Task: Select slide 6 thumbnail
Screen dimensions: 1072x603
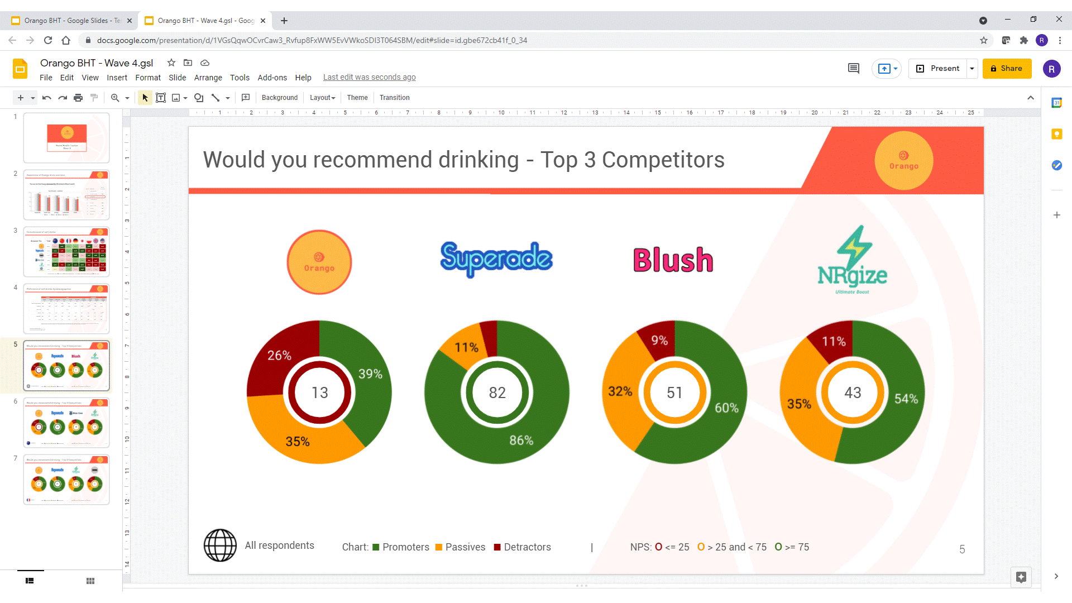Action: pyautogui.click(x=66, y=423)
